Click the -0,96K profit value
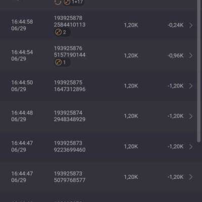The width and height of the screenshot is (202, 202). click(175, 56)
